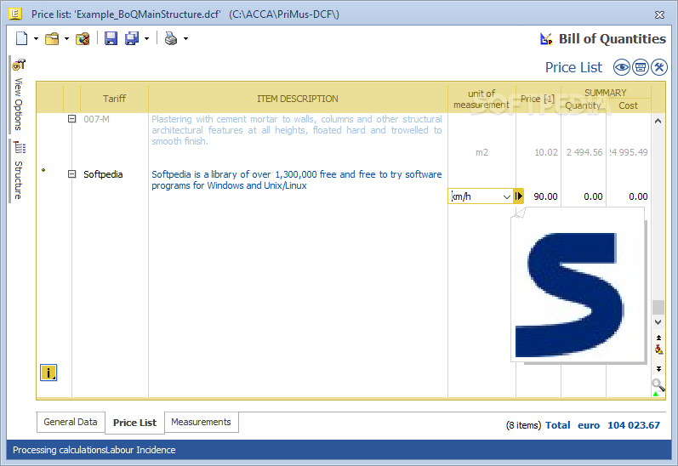The height and width of the screenshot is (466, 678).
Task: Click the Softpedia row 0.00 quantity cell
Action: [593, 196]
